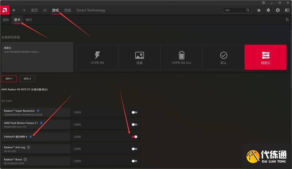Open the 首页 home tab

click(x=34, y=10)
